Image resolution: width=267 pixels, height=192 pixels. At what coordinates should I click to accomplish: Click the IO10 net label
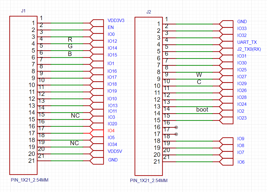(x=112, y=99)
